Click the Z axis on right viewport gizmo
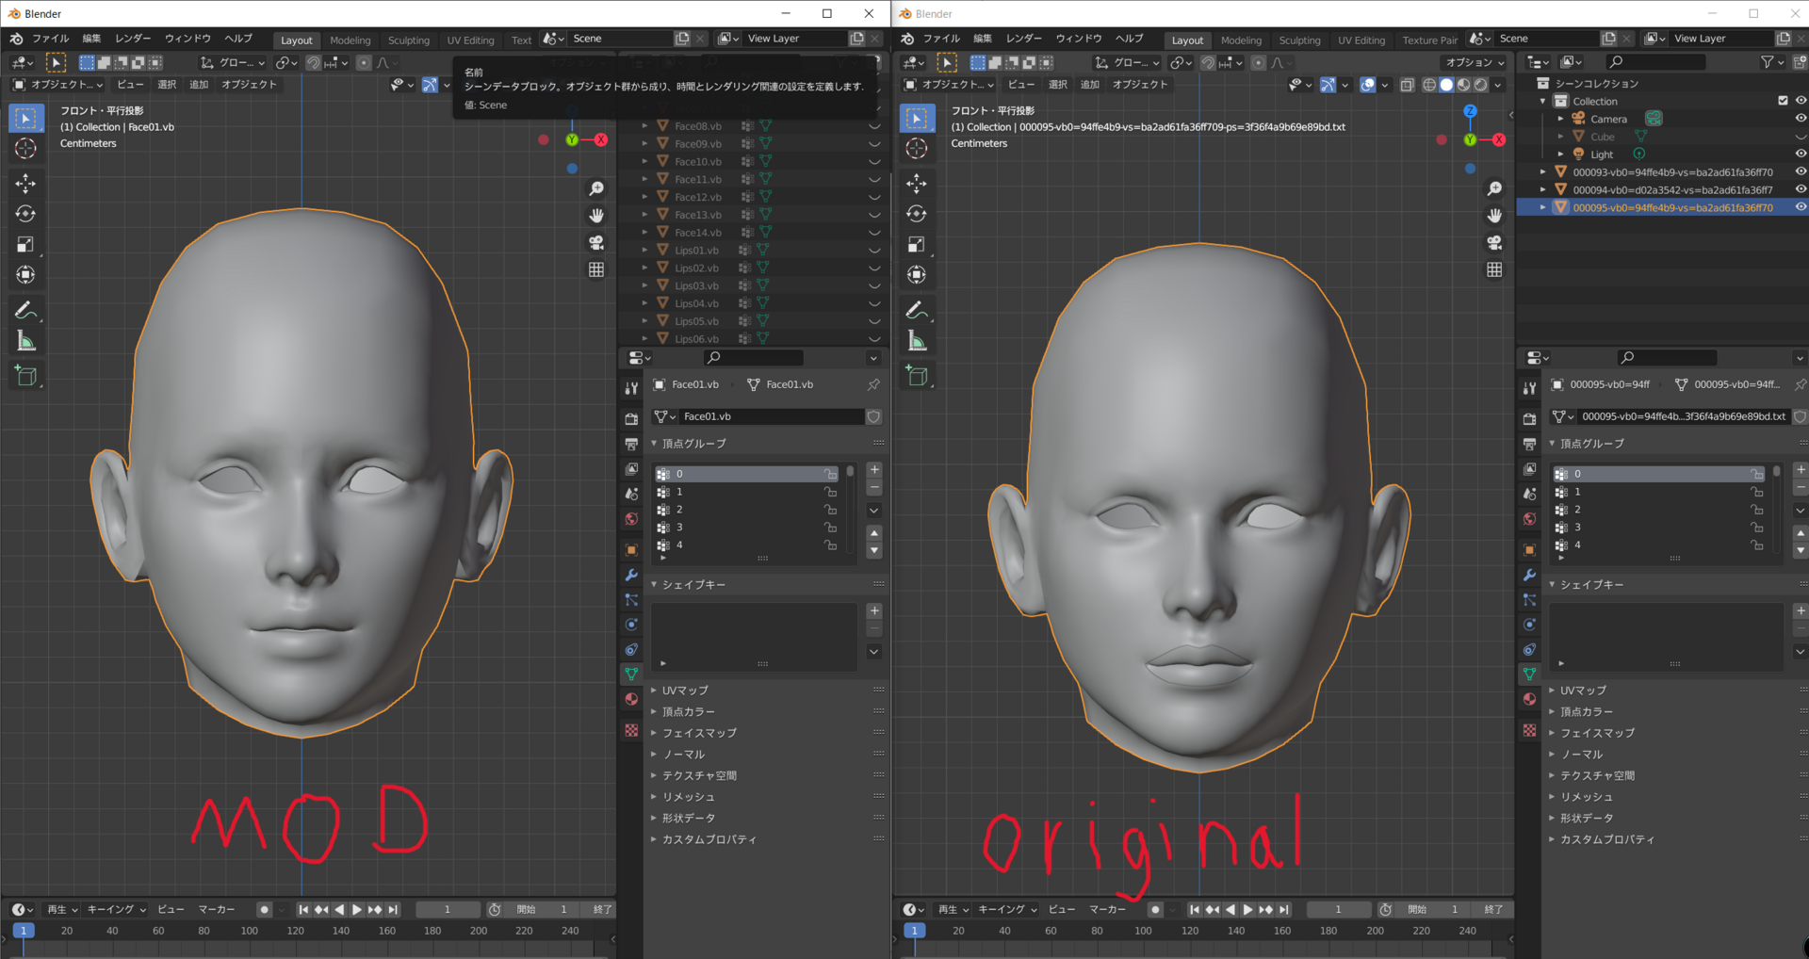The width and height of the screenshot is (1809, 959). [1470, 111]
